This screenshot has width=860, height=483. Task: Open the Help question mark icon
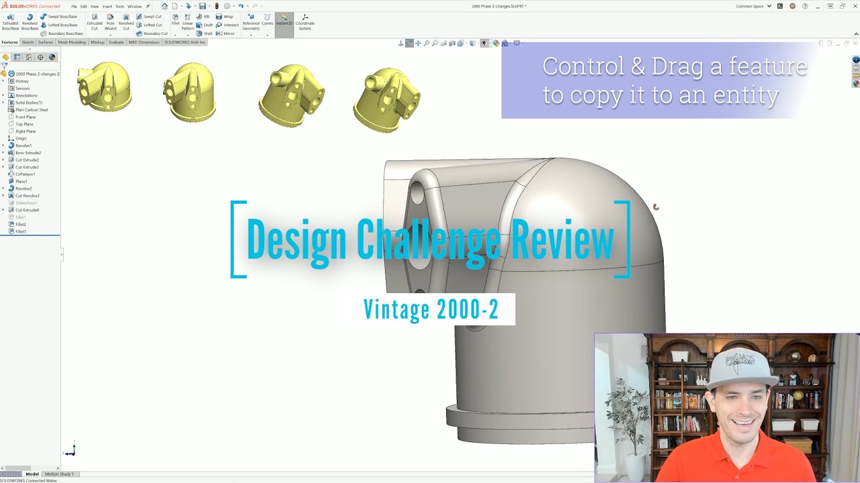[805, 6]
